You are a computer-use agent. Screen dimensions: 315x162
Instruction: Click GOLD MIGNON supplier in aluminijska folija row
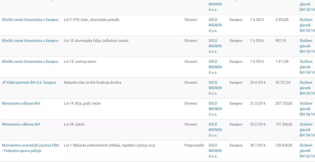[215, 46]
